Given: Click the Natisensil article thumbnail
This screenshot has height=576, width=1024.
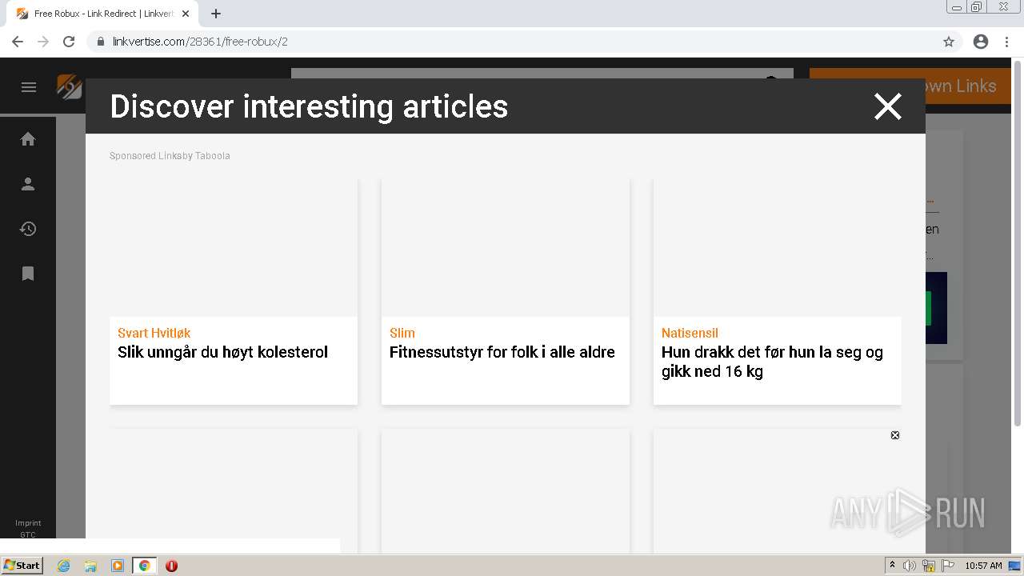Looking at the screenshot, I should point(778,248).
